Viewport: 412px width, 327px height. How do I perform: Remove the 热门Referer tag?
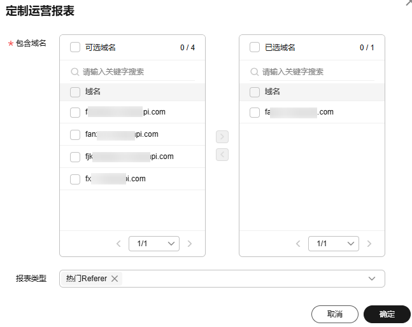(x=115, y=279)
